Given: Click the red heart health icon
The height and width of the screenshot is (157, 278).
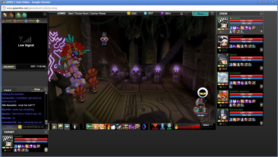Looking at the screenshot, I should (x=155, y=126).
